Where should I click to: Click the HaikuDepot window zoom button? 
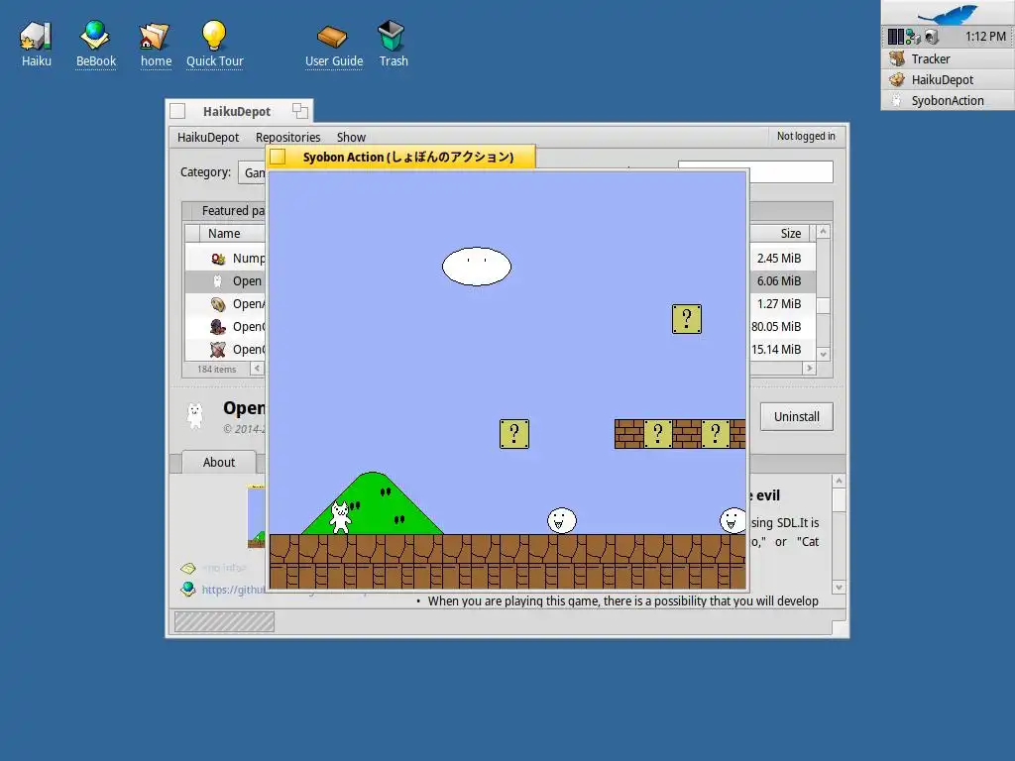(x=299, y=111)
